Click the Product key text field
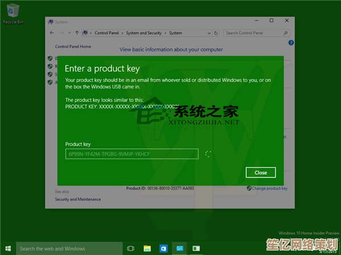The height and width of the screenshot is (255, 341). pyautogui.click(x=132, y=154)
